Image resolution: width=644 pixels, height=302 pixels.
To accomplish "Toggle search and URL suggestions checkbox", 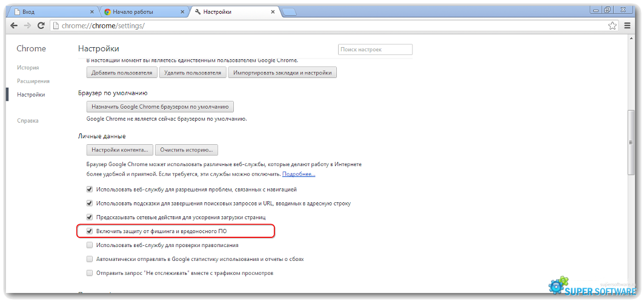I will click(x=90, y=203).
